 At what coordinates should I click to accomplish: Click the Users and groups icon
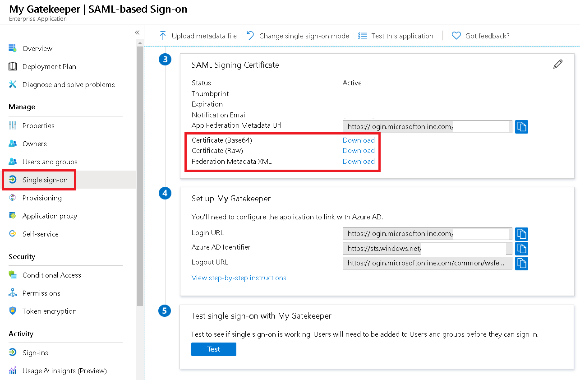pyautogui.click(x=13, y=162)
